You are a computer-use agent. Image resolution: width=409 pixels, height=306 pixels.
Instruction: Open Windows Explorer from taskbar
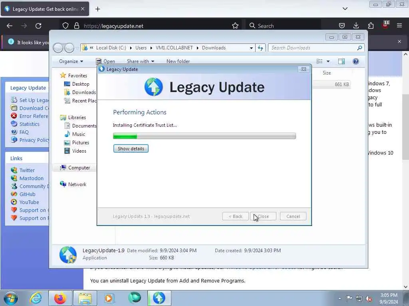coord(85,298)
